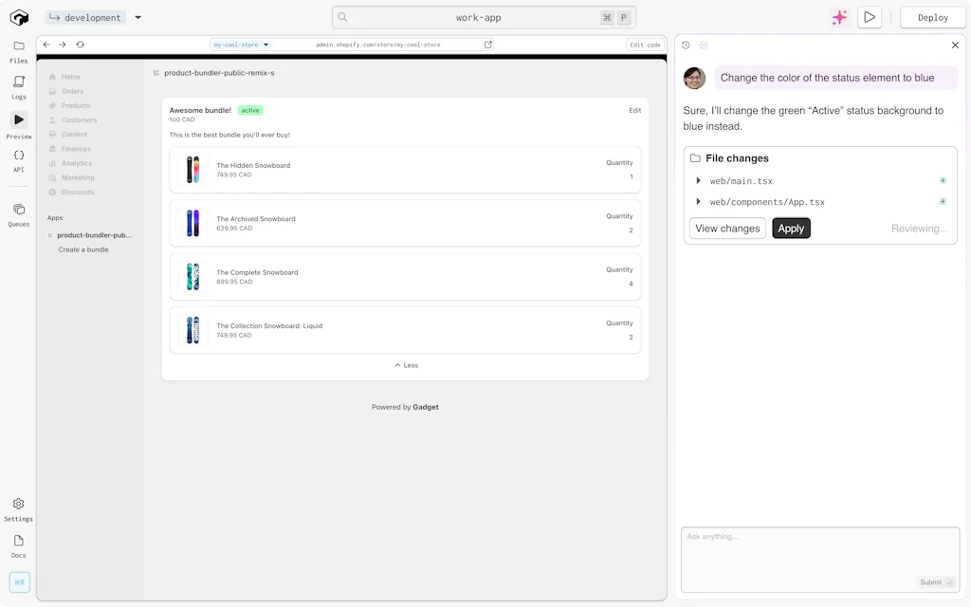Open the store admin in a new tab
Viewport: 971px width, 607px height.
pyautogui.click(x=487, y=44)
